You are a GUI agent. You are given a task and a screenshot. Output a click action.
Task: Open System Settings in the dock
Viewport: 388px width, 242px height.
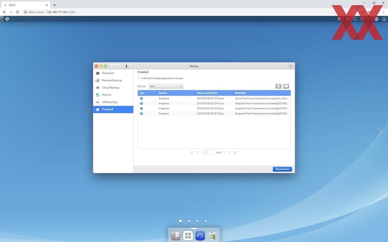point(176,236)
